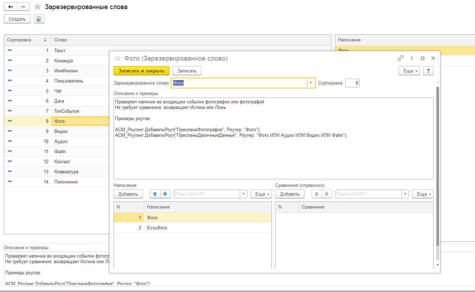Expand the Зарезервированное слово dropdown
This screenshot has height=292, width=475.
click(311, 83)
